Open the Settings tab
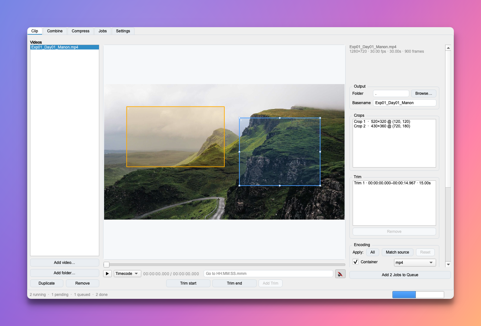The image size is (481, 326). [123, 31]
